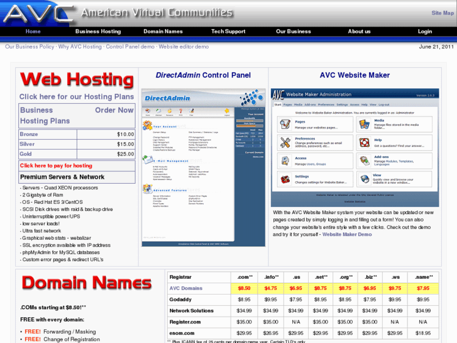Open the Website Maker Administration screenshot
Image resolution: width=457 pixels, height=343 pixels.
coord(355,148)
